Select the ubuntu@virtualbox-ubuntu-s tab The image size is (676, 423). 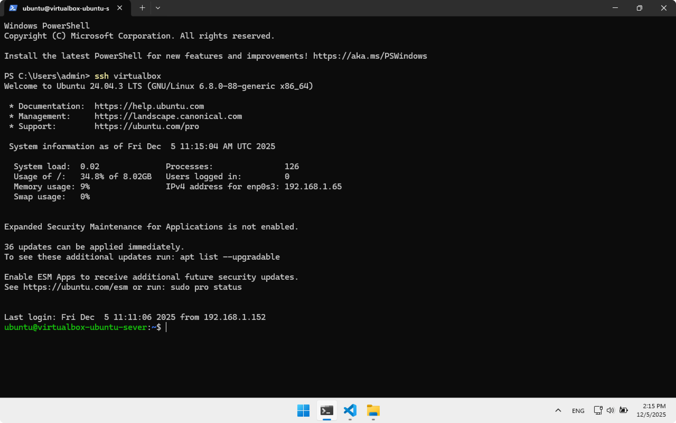[66, 8]
